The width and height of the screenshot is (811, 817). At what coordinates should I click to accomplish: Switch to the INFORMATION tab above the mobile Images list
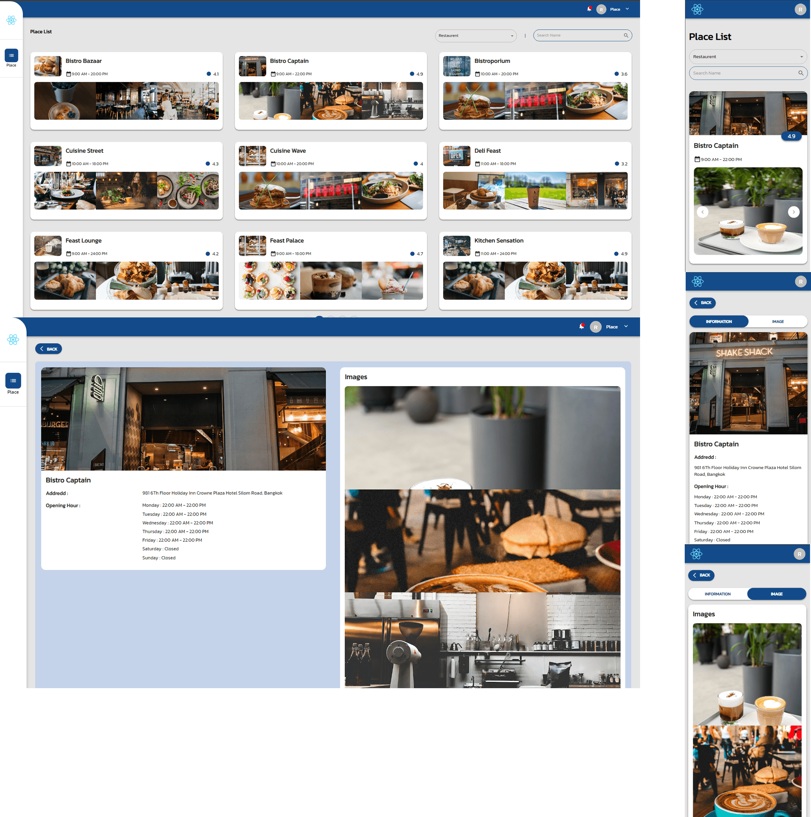[x=717, y=594]
